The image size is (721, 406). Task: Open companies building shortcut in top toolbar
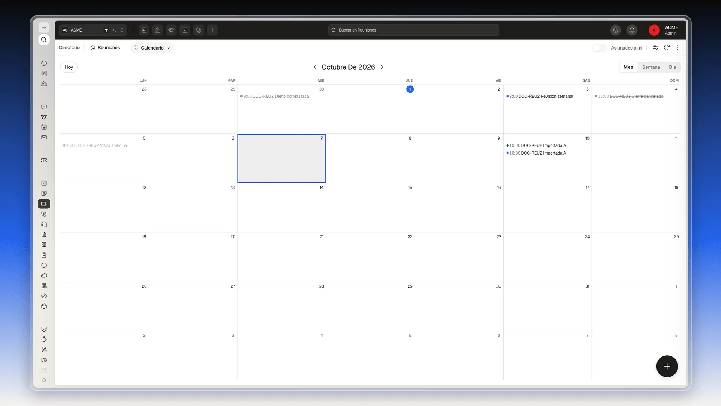click(x=158, y=30)
